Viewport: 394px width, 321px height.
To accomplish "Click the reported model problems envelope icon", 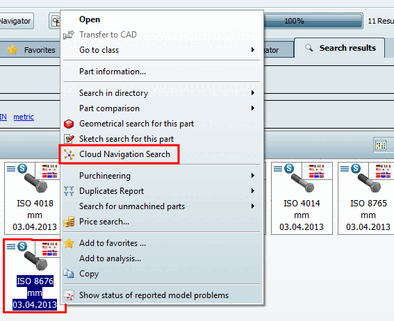I will tap(69, 295).
